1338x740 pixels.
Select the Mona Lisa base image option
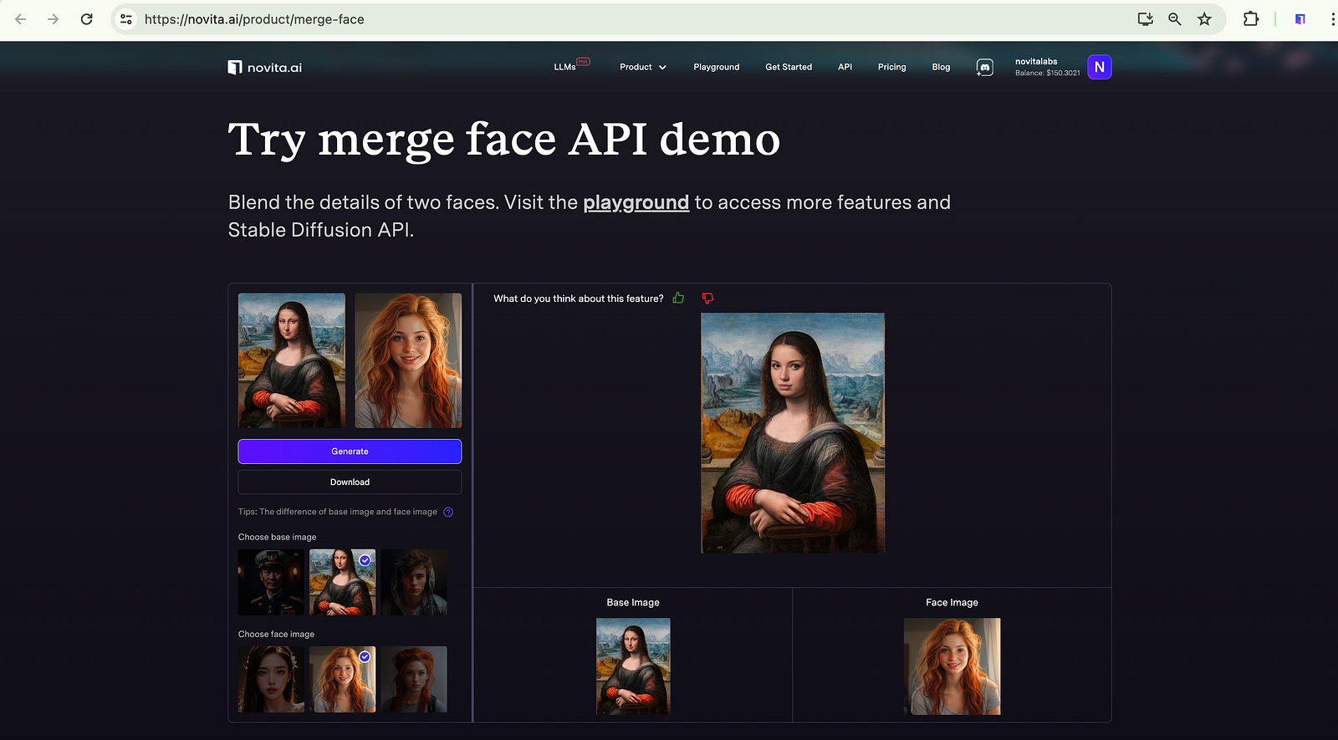[x=343, y=582]
